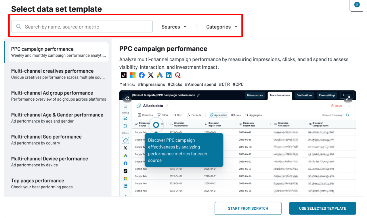Switch to the Destinations tab in the preview

pyautogui.click(x=304, y=95)
